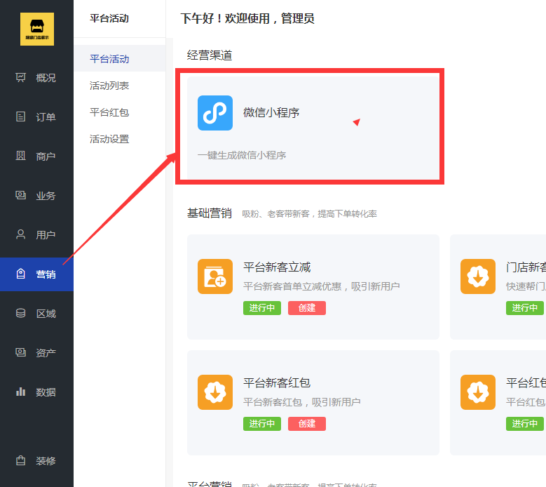
Task: Open 区域 menu label
Action: tap(46, 314)
